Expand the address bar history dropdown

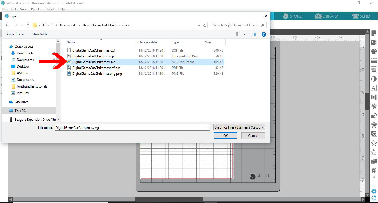(199, 25)
